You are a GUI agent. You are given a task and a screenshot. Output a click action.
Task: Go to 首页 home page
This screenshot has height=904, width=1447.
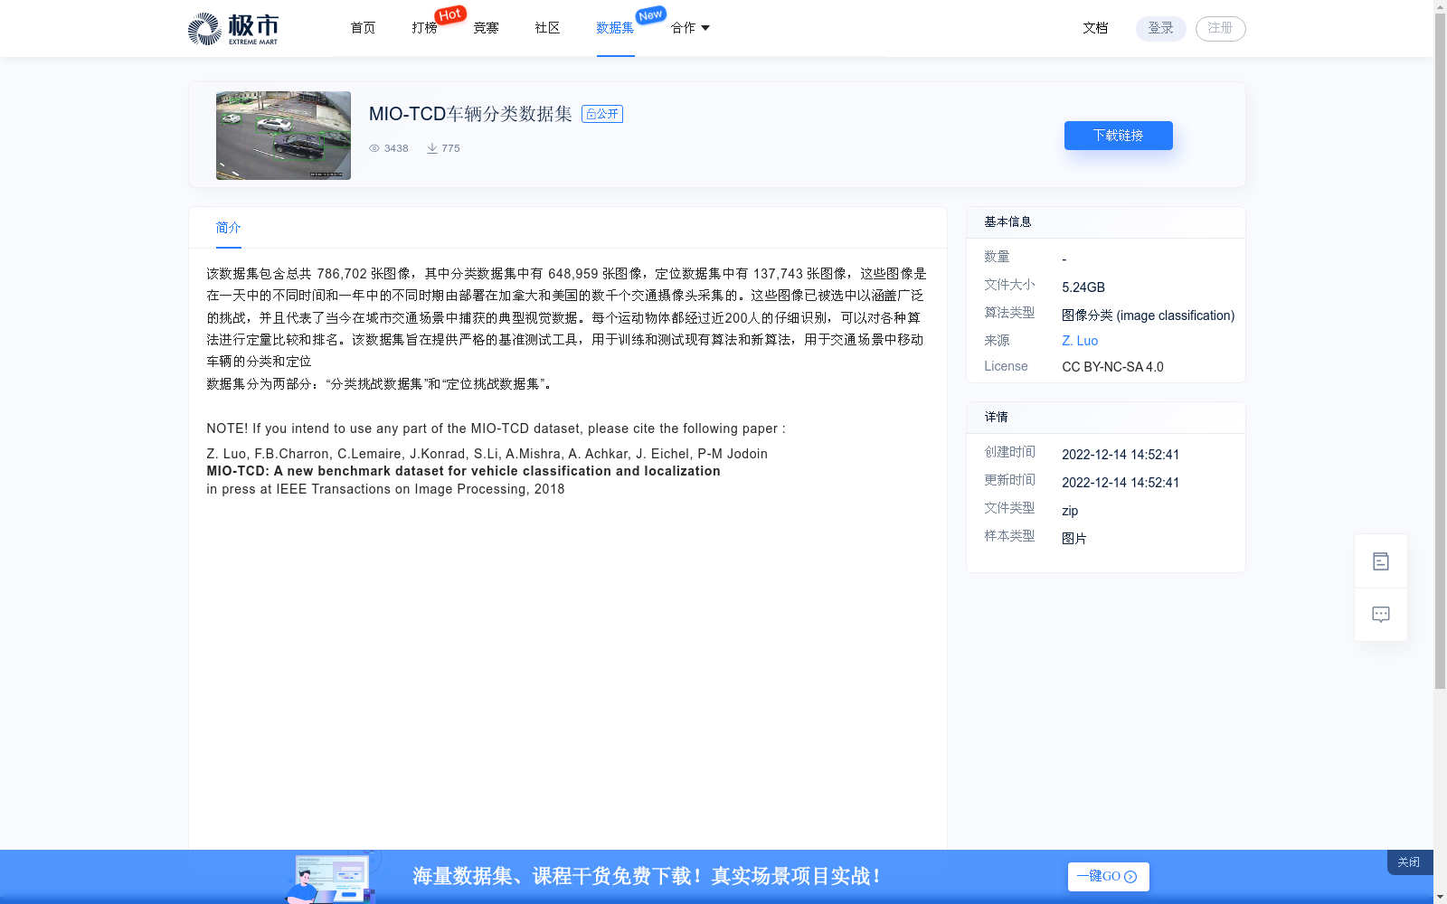pos(363,28)
